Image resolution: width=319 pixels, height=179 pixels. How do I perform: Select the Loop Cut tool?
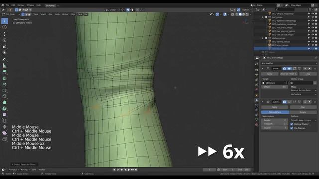tap(4, 90)
